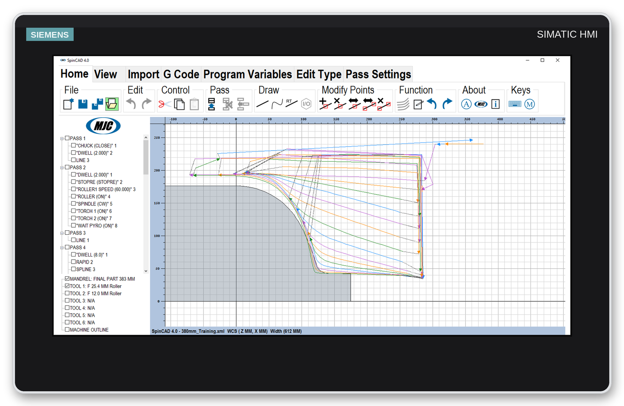
Task: Collapse the PASS 3 tree node
Action: [62, 233]
